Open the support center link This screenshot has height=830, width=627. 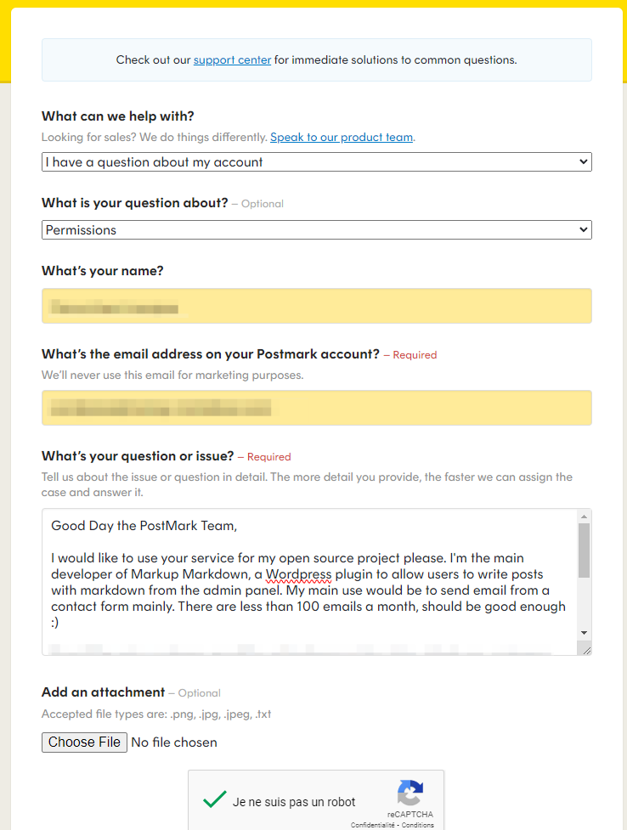(232, 60)
